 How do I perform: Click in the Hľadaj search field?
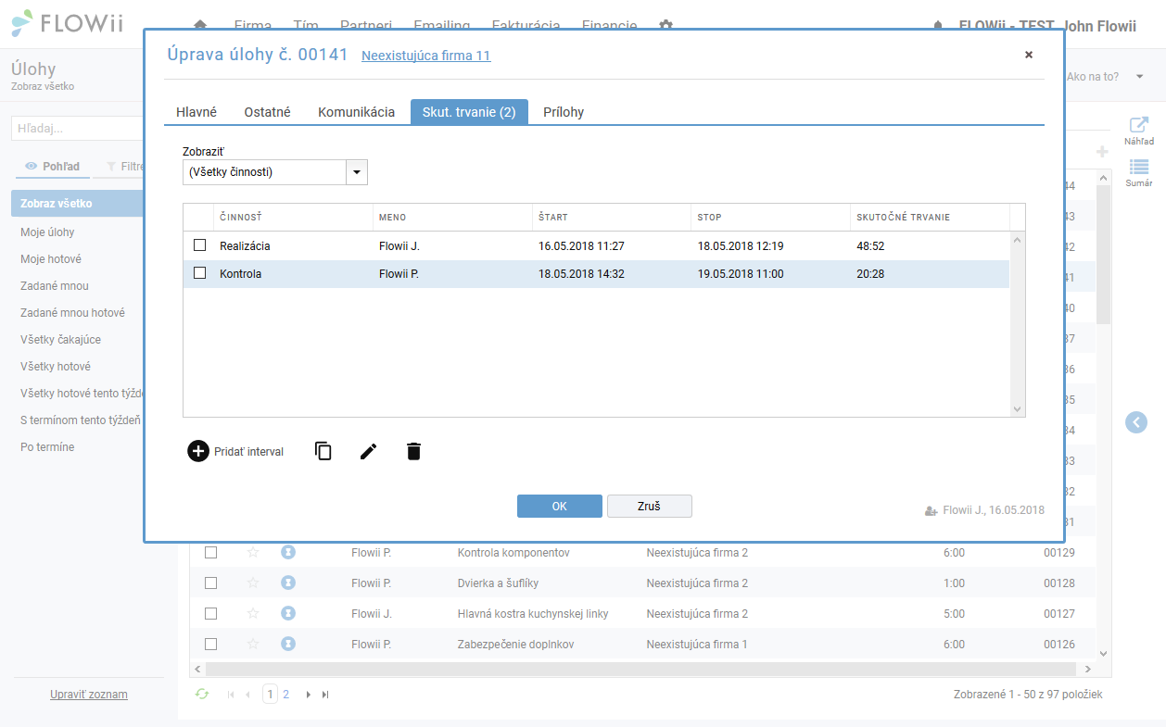pos(78,129)
